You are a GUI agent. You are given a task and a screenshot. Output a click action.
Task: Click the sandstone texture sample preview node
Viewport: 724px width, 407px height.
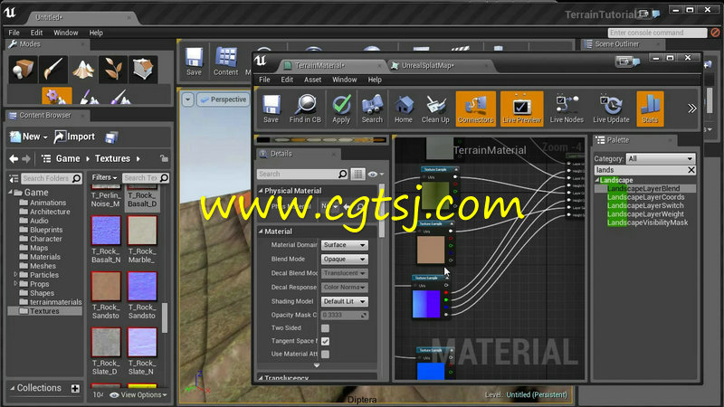[x=431, y=250]
